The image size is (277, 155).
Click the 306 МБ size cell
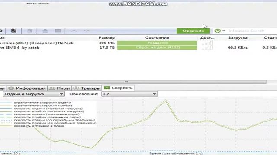(107, 43)
